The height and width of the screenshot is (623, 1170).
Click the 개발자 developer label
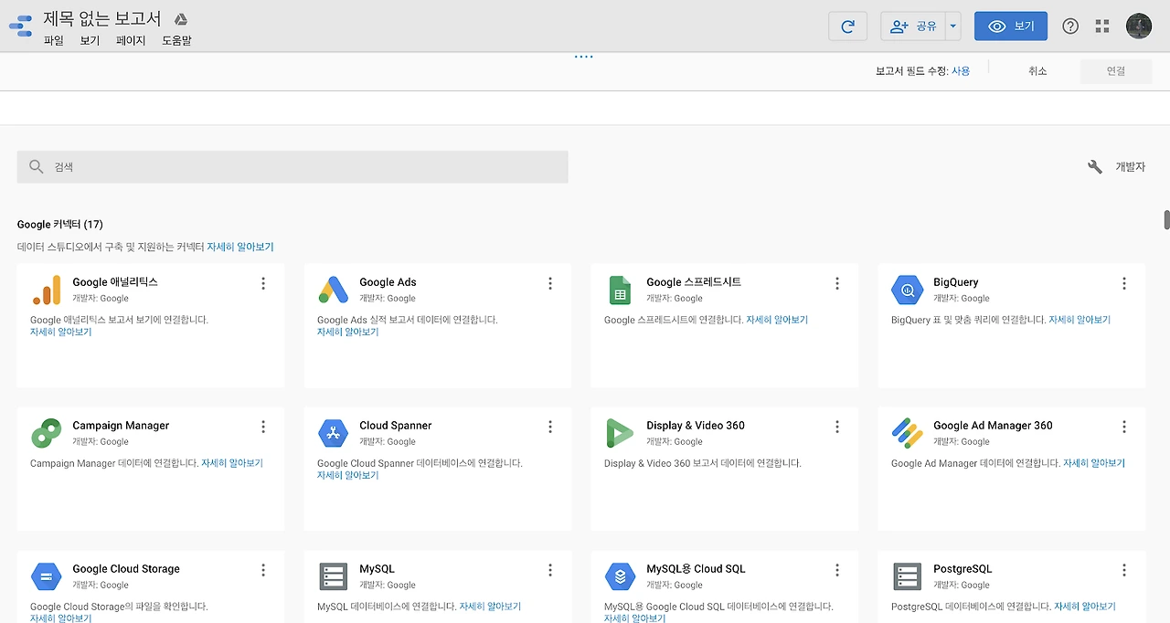click(x=1131, y=167)
